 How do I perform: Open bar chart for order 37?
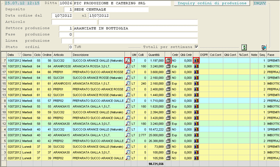196,152
